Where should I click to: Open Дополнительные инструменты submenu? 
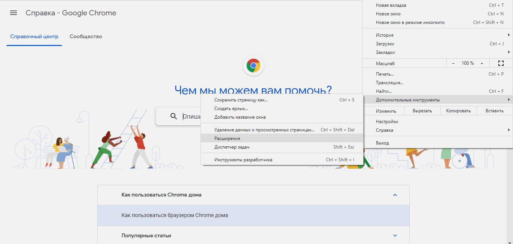click(438, 100)
